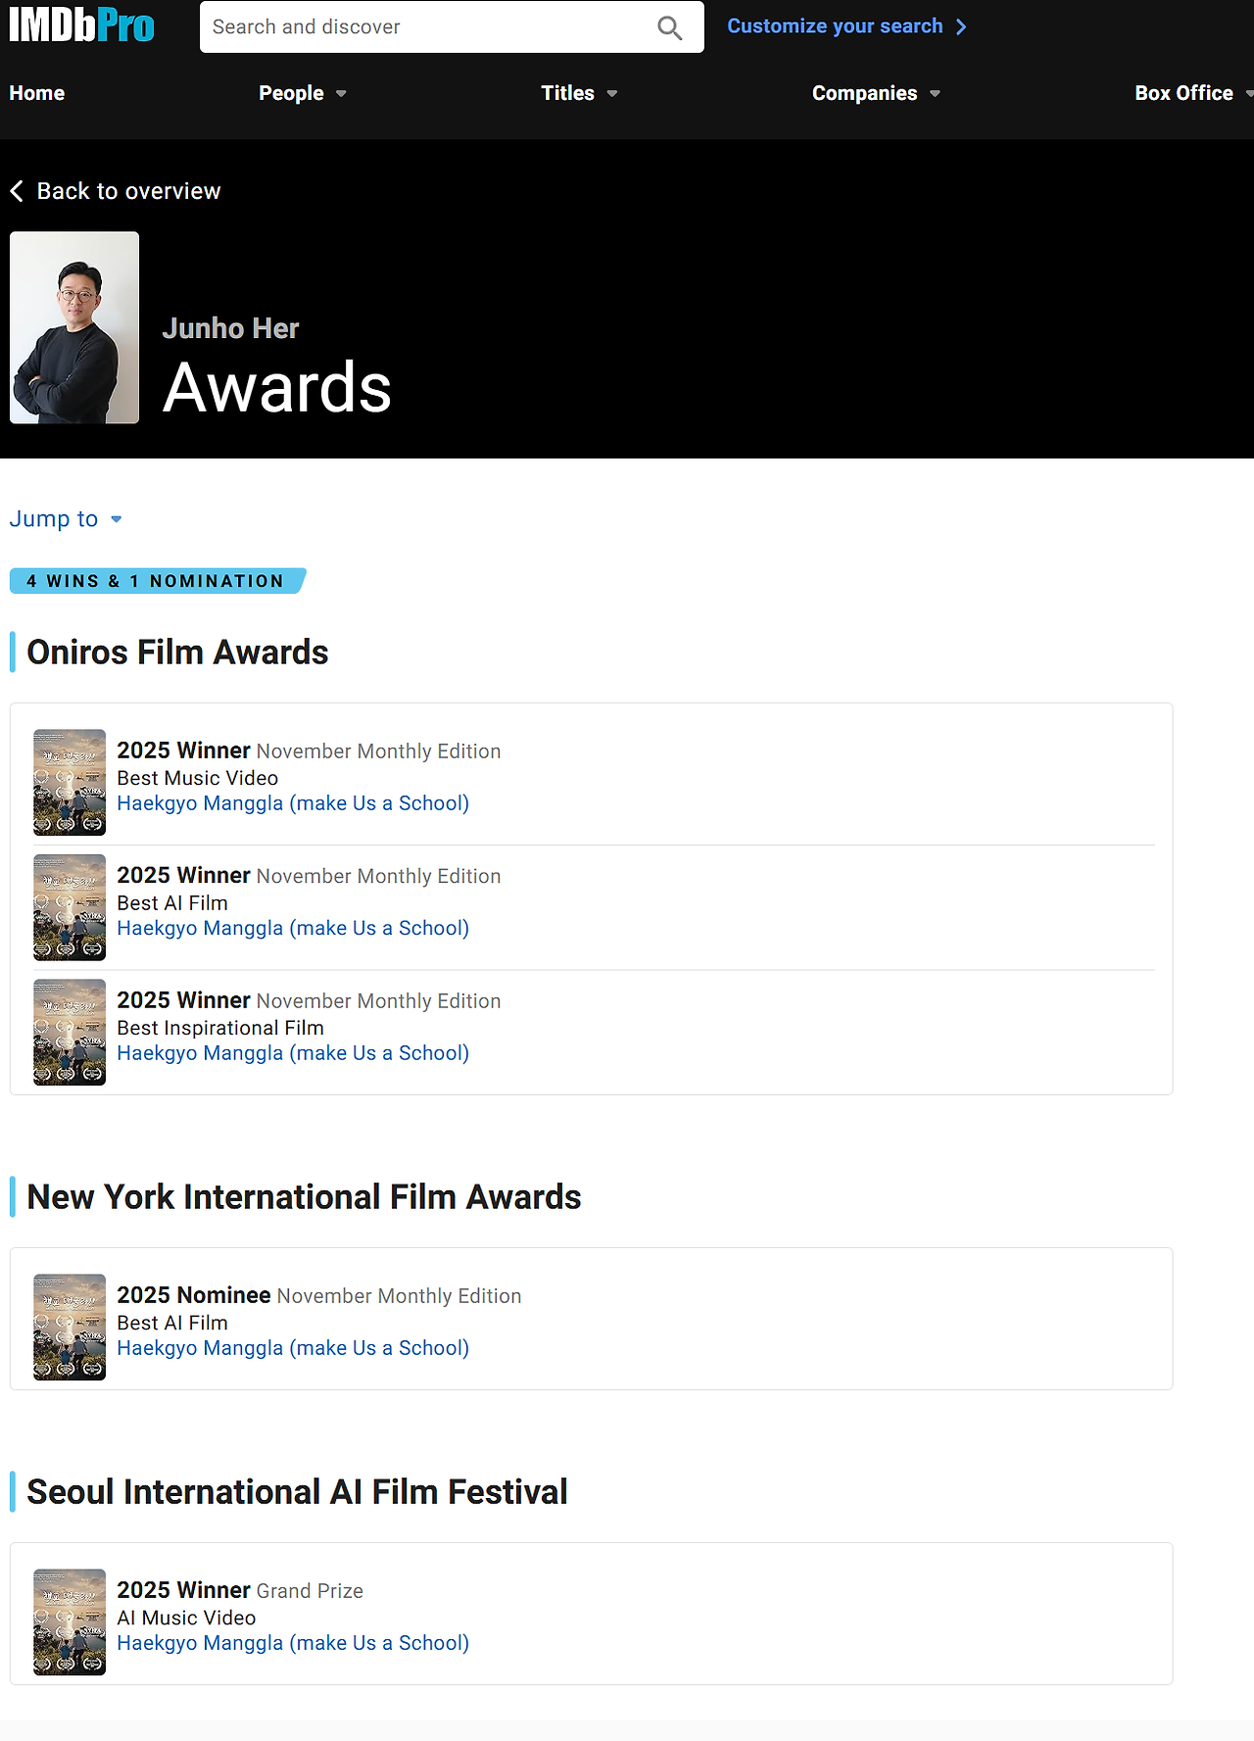1254x1741 pixels.
Task: Open Haekgyo Manggla link under 2025 Nominee
Action: (293, 1348)
